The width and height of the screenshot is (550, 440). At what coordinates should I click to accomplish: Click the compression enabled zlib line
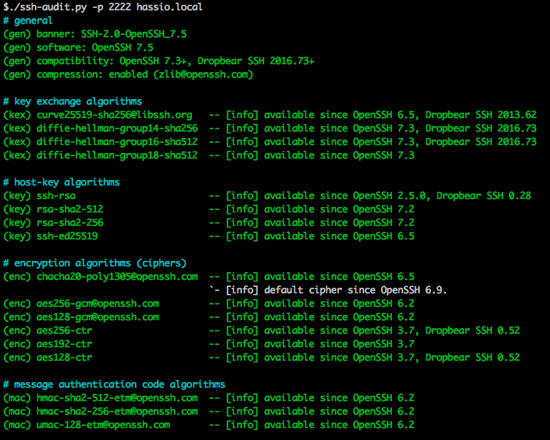pos(128,75)
